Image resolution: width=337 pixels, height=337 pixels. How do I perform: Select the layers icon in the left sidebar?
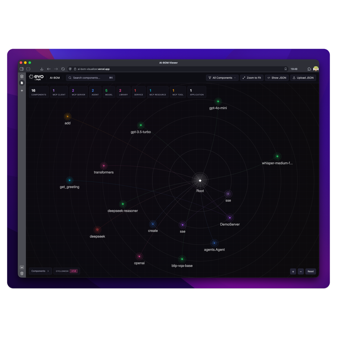click(22, 76)
